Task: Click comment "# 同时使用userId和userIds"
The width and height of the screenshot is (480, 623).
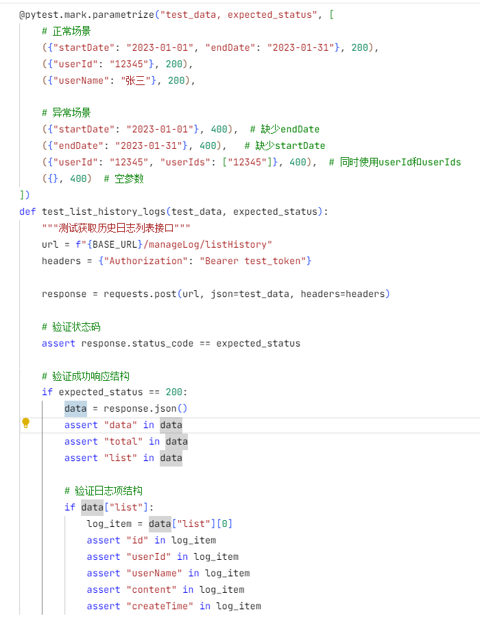Action: pos(395,162)
